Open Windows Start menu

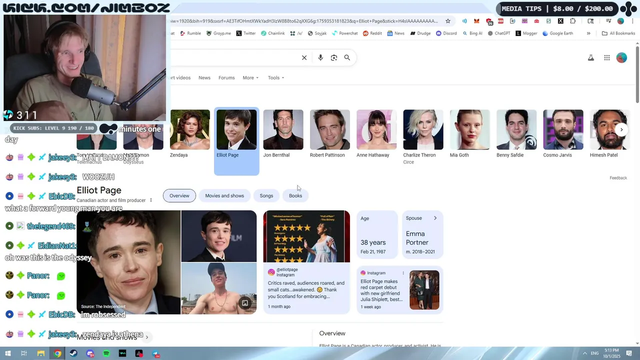7,353
